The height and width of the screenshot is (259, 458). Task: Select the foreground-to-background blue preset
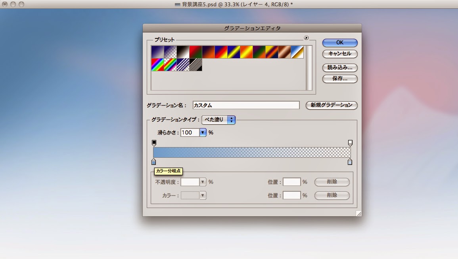(x=158, y=52)
